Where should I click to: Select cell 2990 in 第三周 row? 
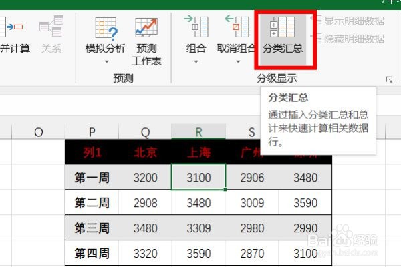pos(305,228)
